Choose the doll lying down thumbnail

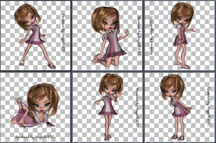click(35, 107)
